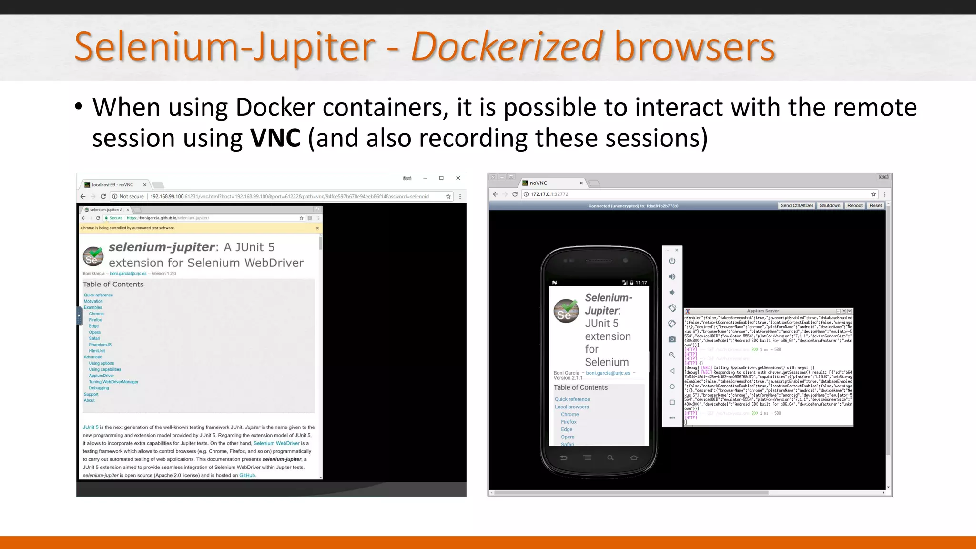Click the noVNC Shutdown button

tap(830, 205)
